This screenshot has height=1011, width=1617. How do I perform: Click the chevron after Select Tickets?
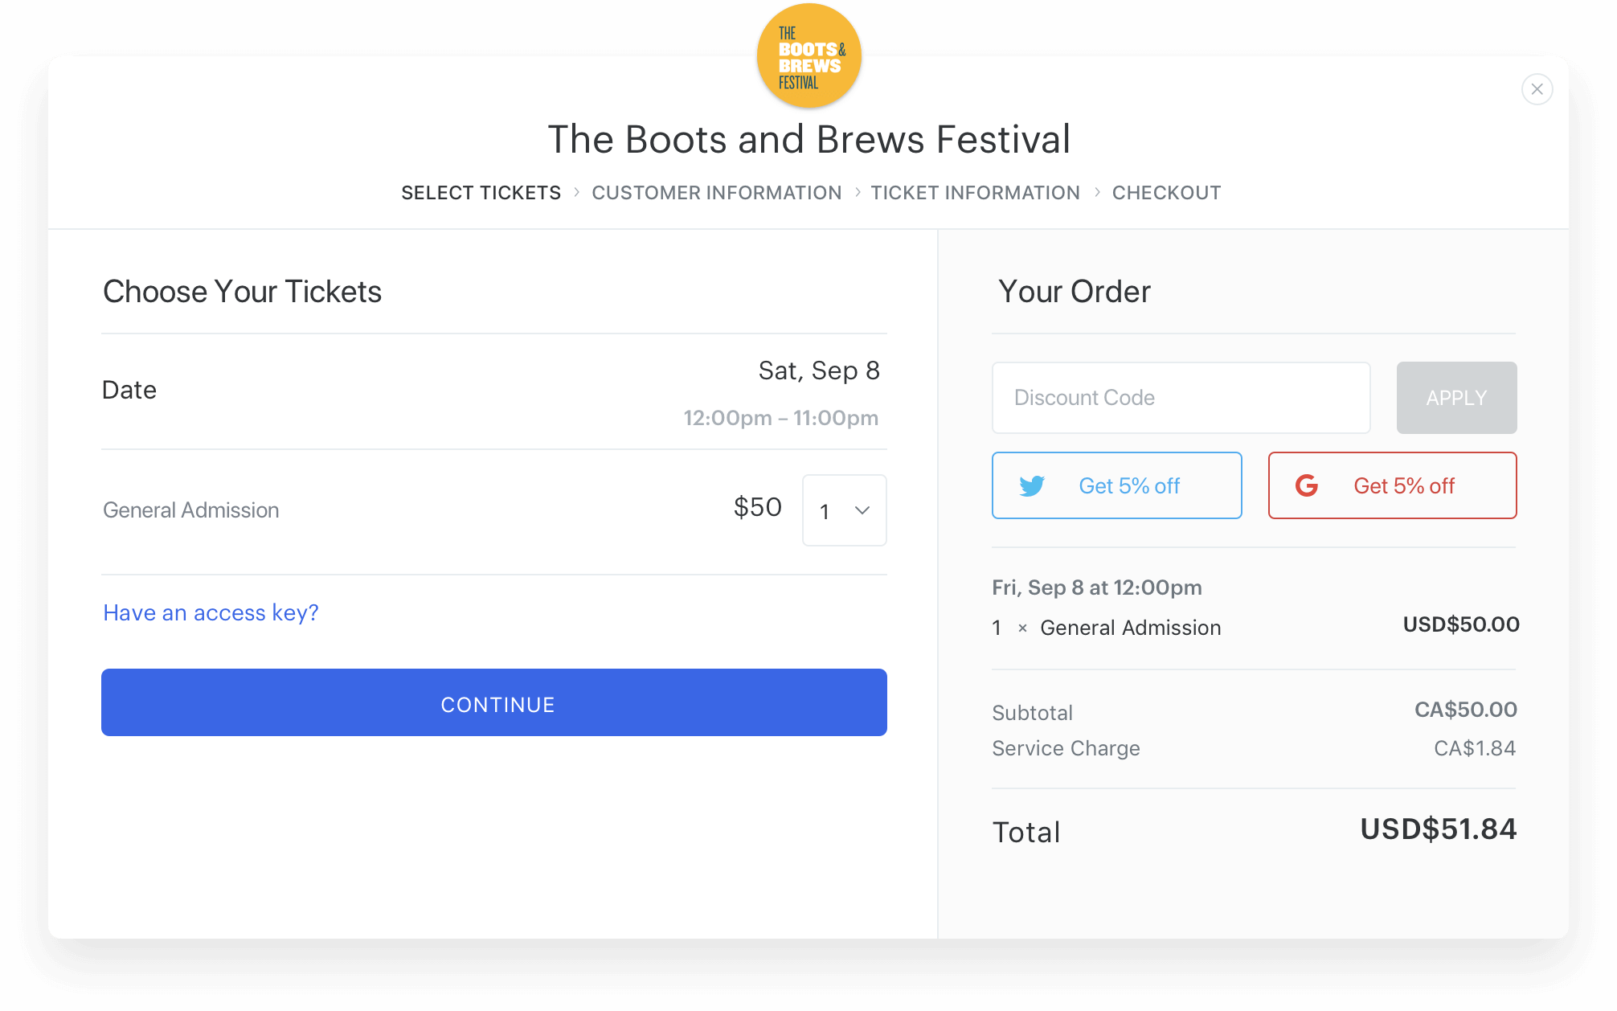pos(576,193)
